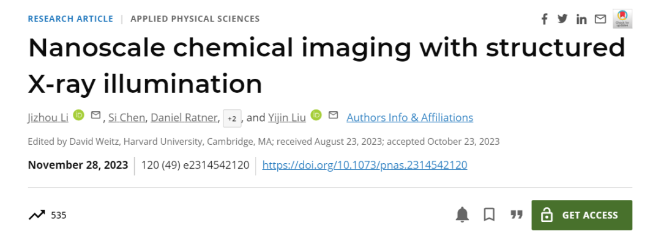Open author Daniel Ratner's name link
The height and width of the screenshot is (242, 661).
pos(184,117)
